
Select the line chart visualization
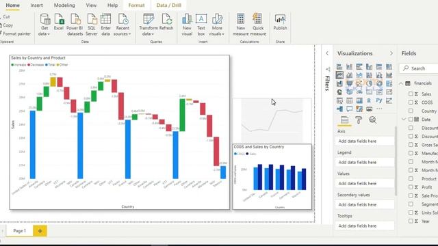[x=339, y=74]
